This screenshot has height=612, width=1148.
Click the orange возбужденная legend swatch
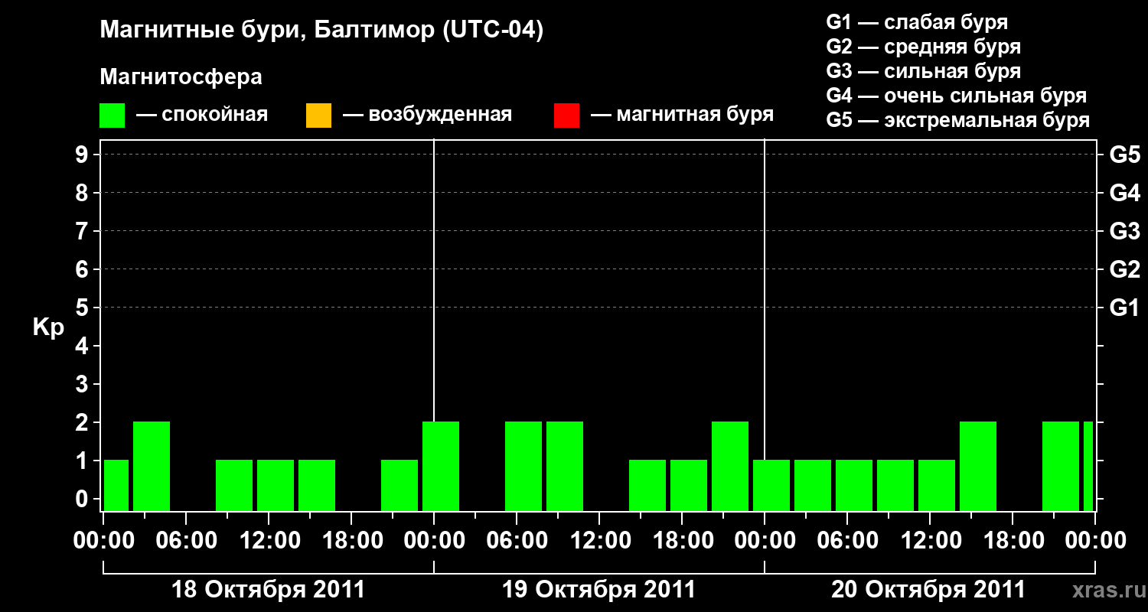[x=318, y=115]
